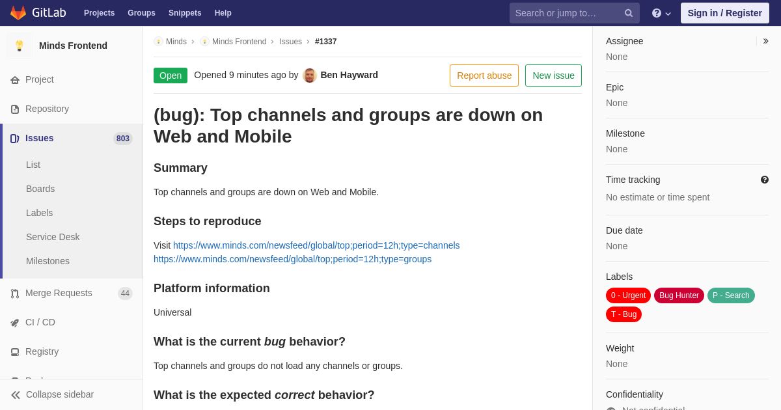Click the Ben Hayward author link
The width and height of the screenshot is (781, 410).
(349, 75)
